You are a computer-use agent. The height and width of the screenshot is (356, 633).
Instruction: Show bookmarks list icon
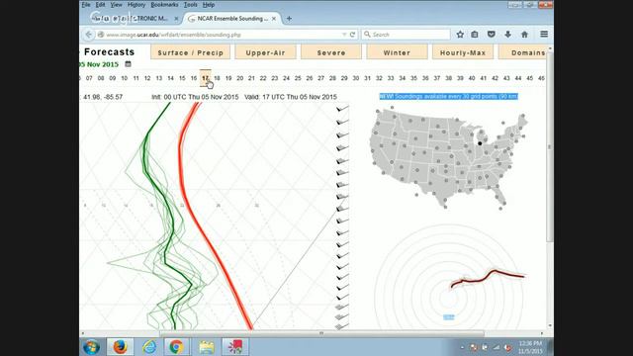475,35
